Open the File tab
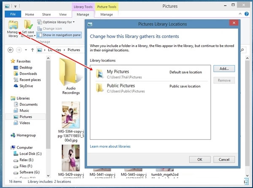This screenshot has height=188, width=253. tap(13, 14)
